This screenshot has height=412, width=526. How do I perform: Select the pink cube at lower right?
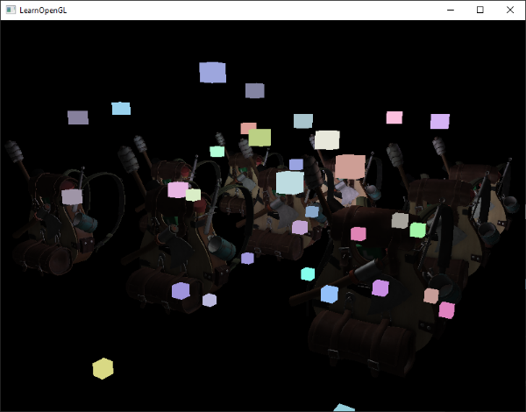click(x=446, y=309)
